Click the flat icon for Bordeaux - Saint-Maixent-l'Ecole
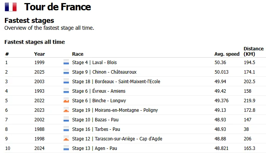The width and height of the screenshot is (266, 153). (x=66, y=81)
